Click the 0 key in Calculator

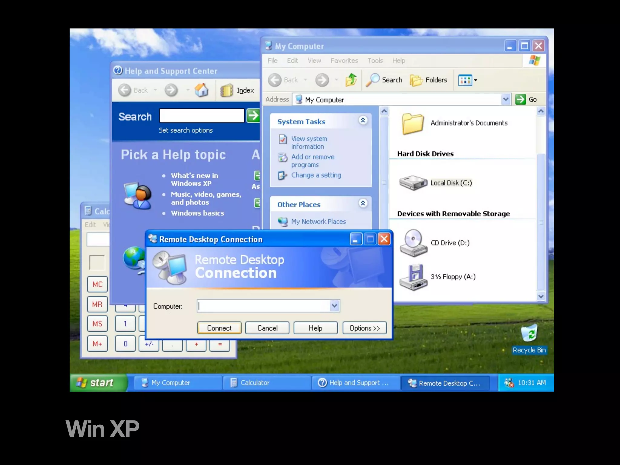tap(125, 344)
